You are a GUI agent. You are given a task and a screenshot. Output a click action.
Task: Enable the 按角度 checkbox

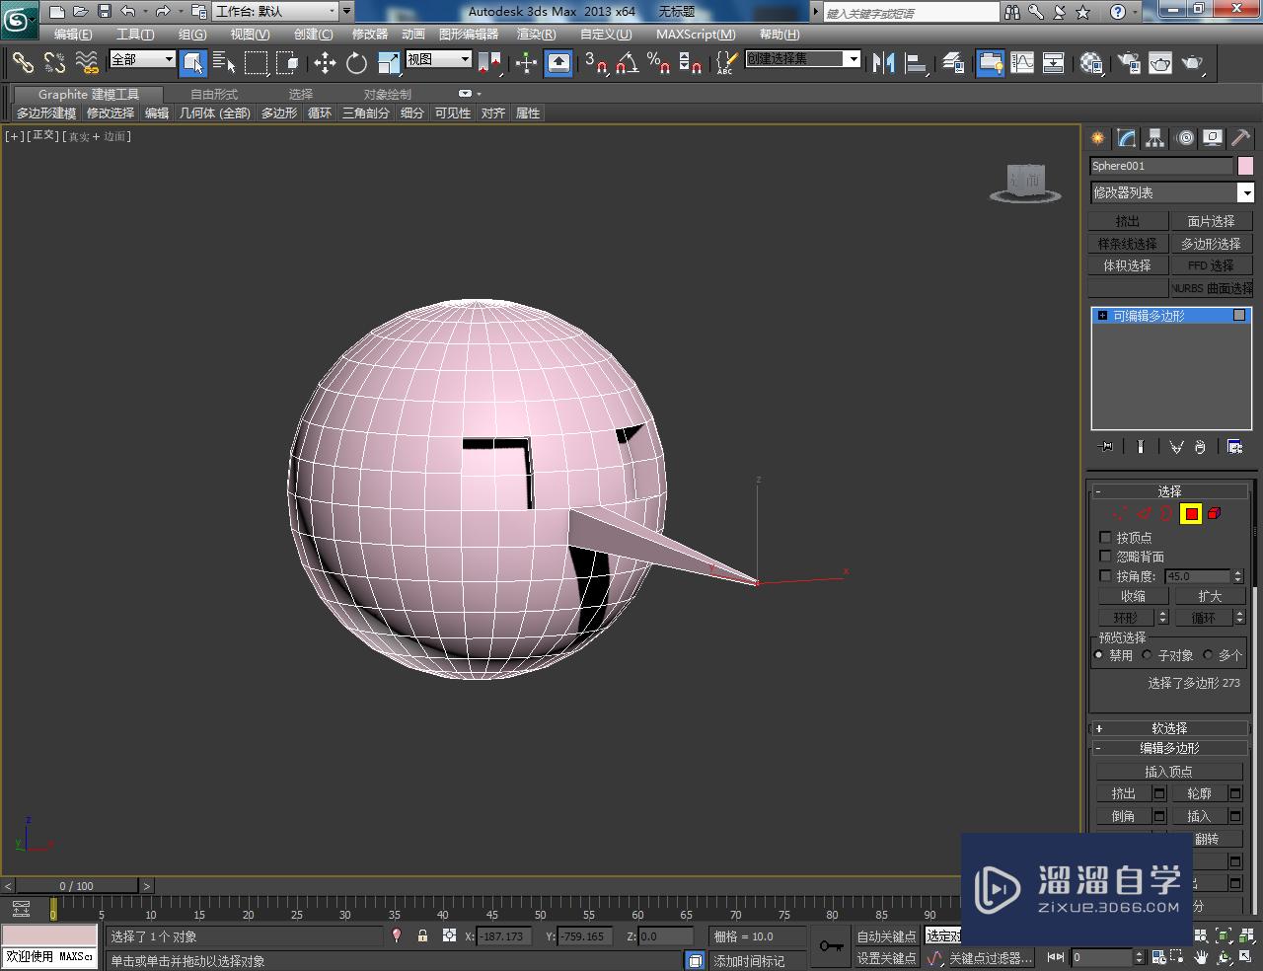pyautogui.click(x=1105, y=575)
